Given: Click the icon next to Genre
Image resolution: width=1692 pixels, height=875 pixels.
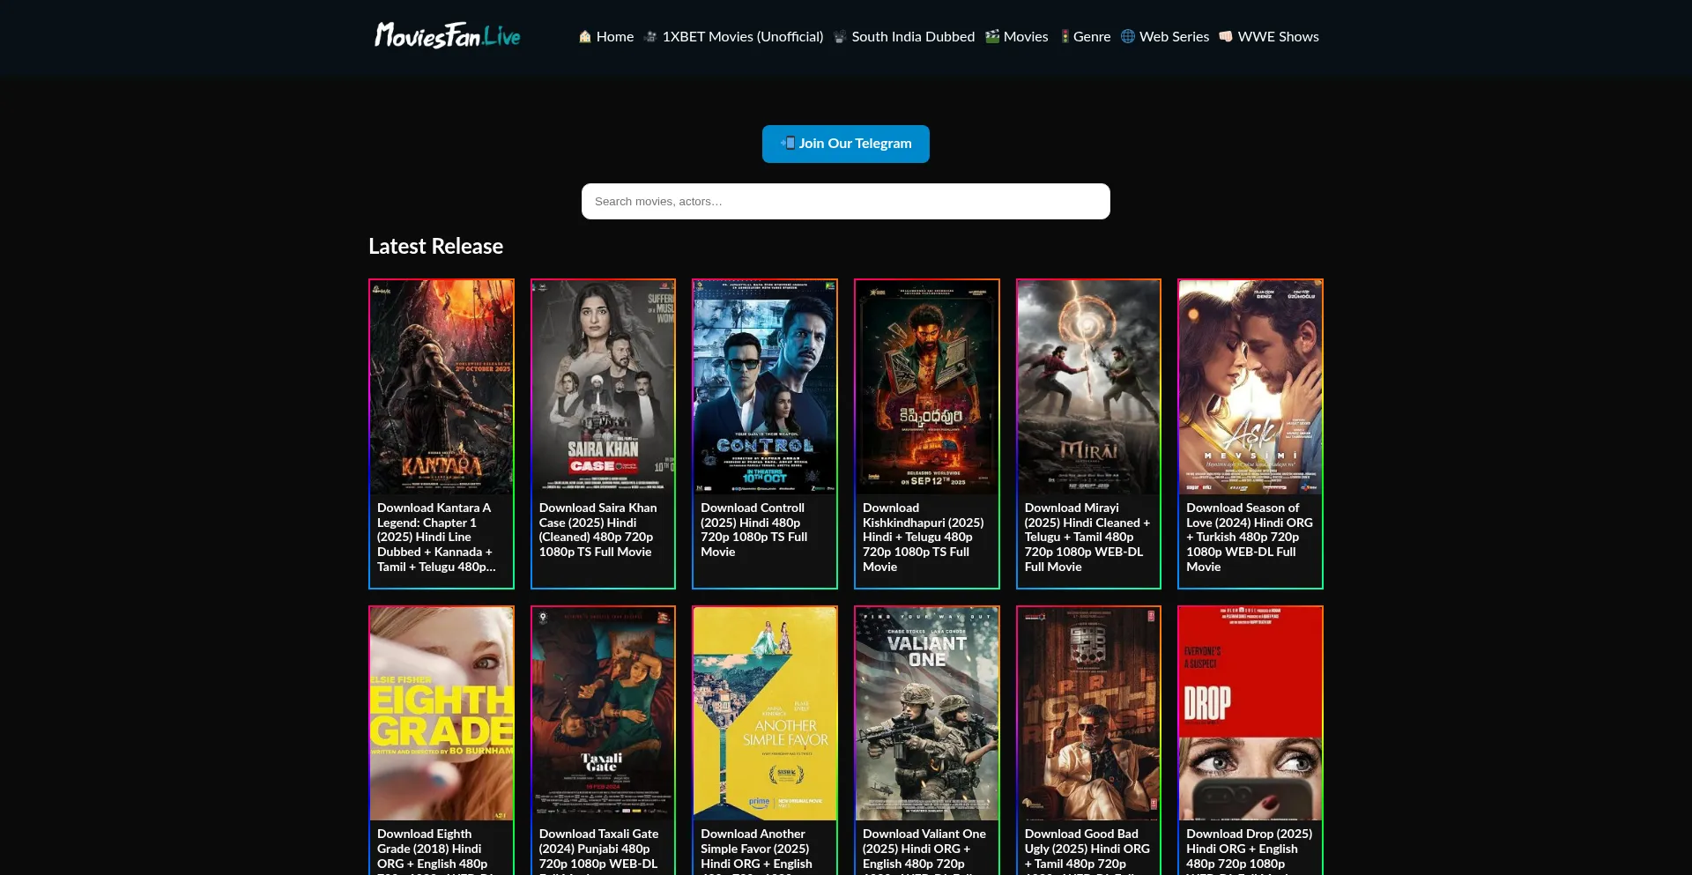Looking at the screenshot, I should click(x=1065, y=37).
